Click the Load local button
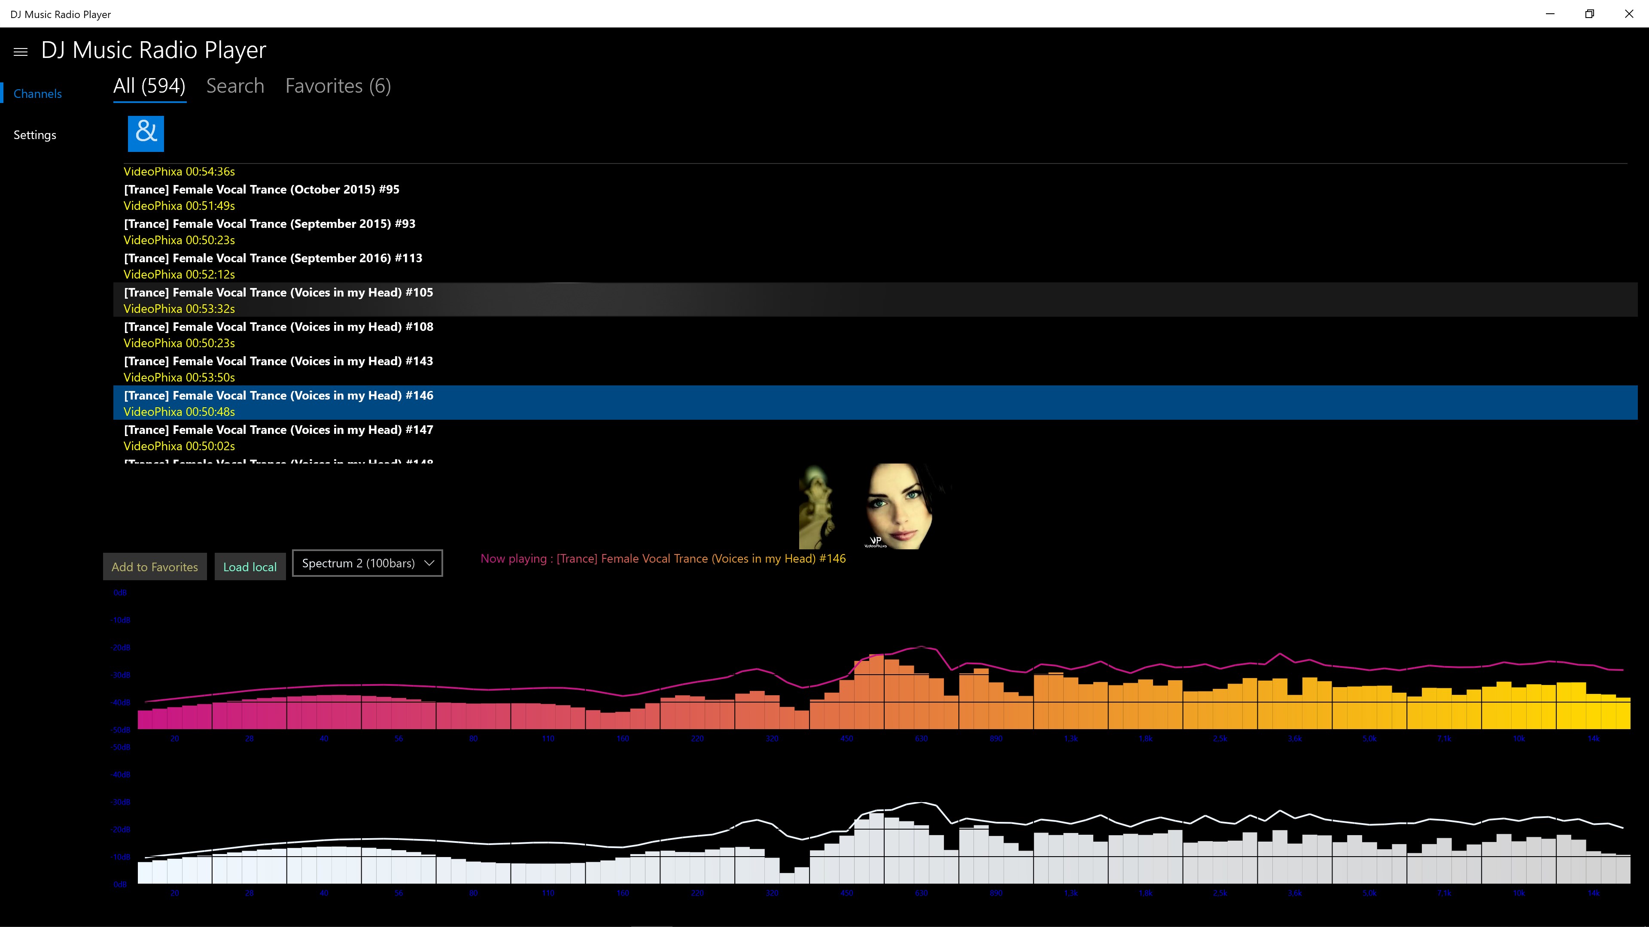1649x927 pixels. (249, 567)
